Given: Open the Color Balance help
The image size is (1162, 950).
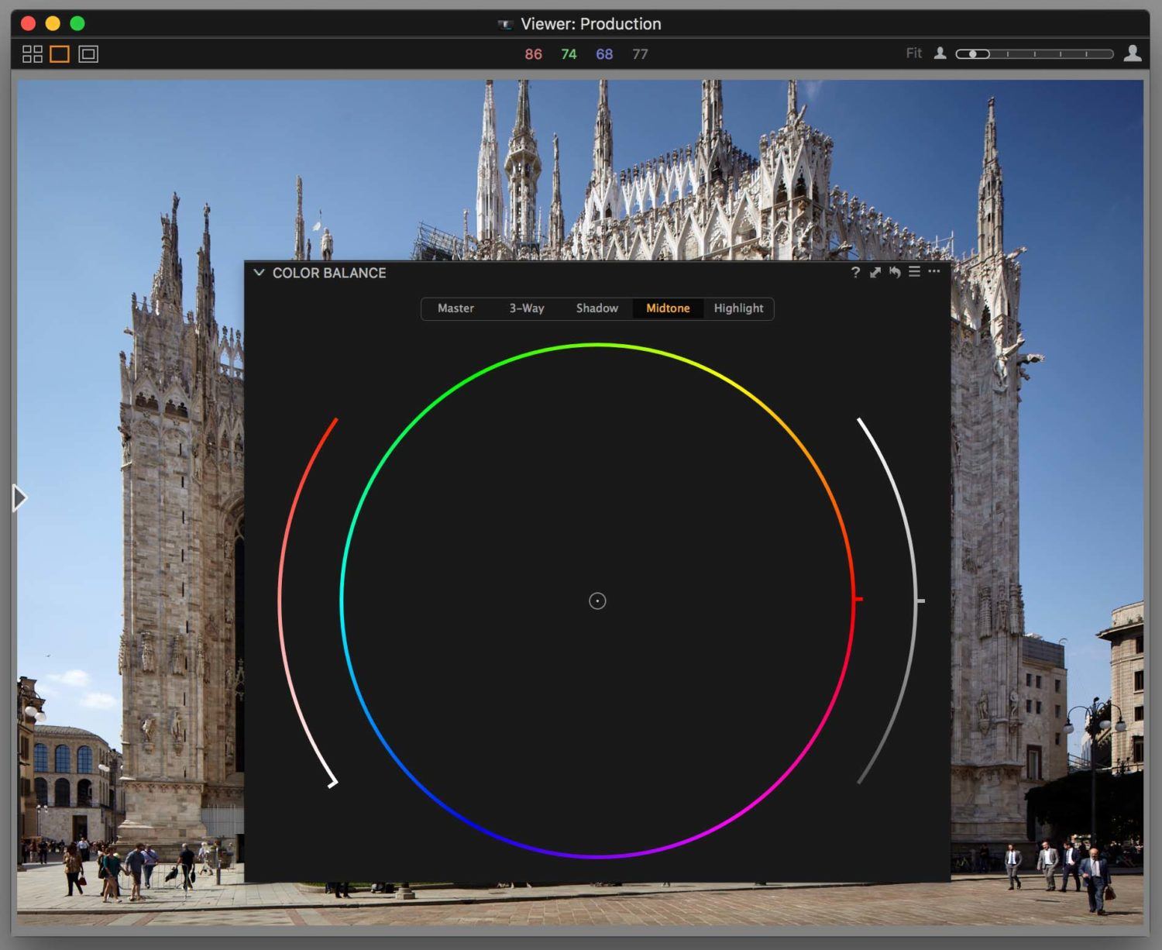Looking at the screenshot, I should point(855,273).
